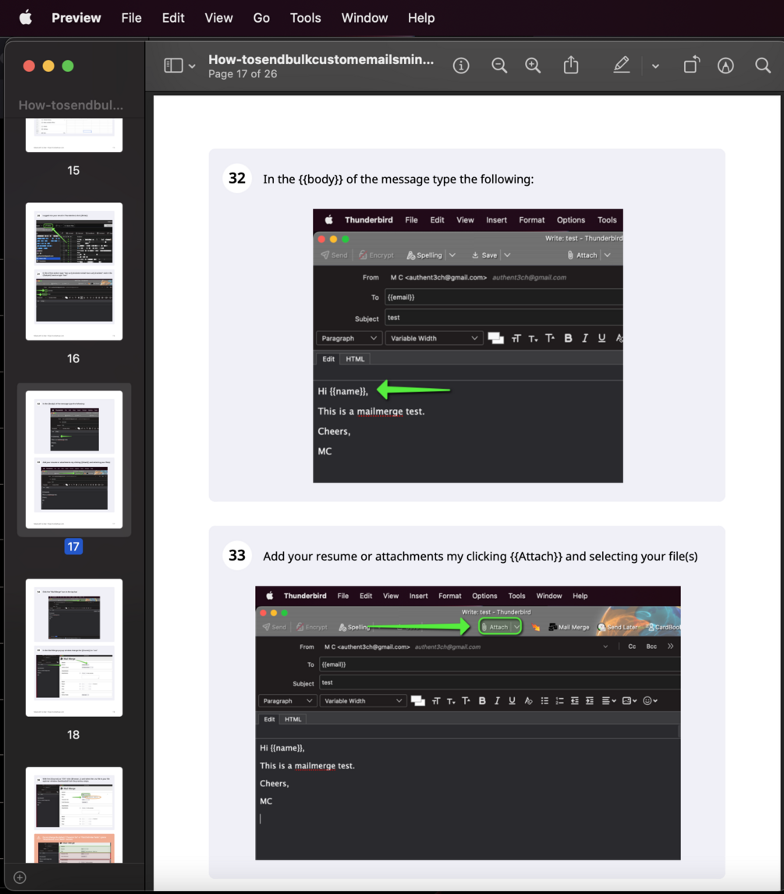Image resolution: width=784 pixels, height=894 pixels.
Task: Toggle the sidebar view button
Action: point(173,66)
